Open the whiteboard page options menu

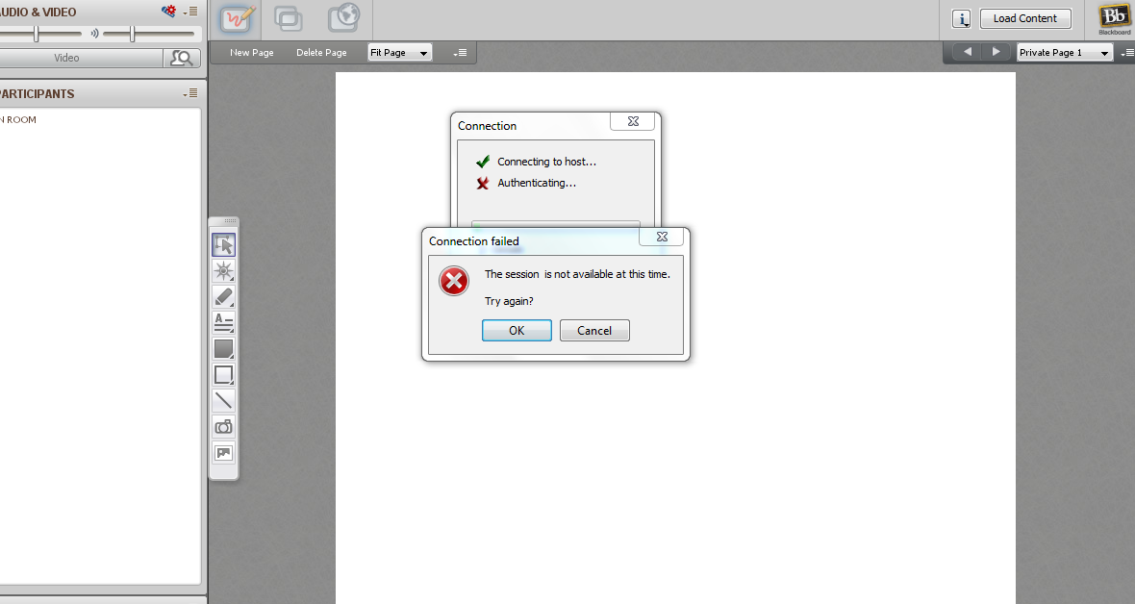[461, 52]
